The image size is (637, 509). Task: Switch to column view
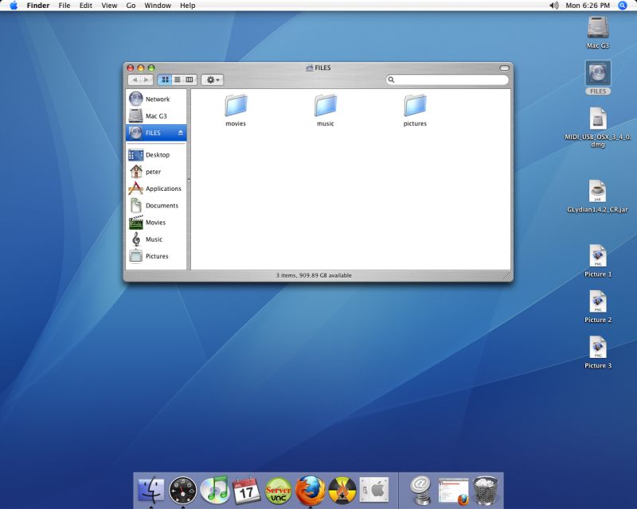point(190,80)
